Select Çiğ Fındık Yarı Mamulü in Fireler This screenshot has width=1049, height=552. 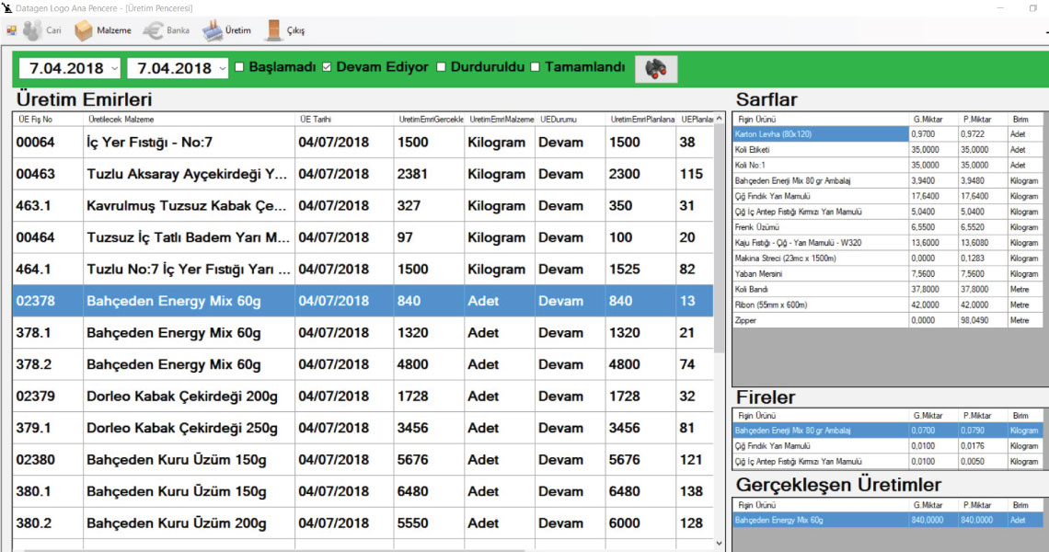[x=888, y=446]
